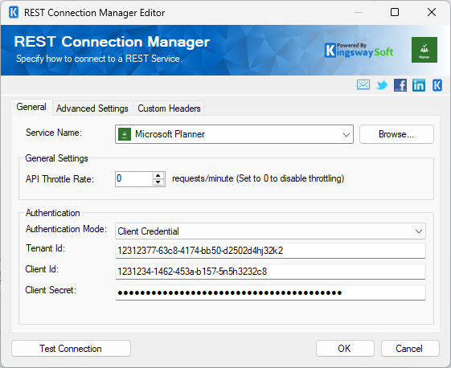Decrease the API Throttle Rate value
451x368 pixels.
pos(158,182)
